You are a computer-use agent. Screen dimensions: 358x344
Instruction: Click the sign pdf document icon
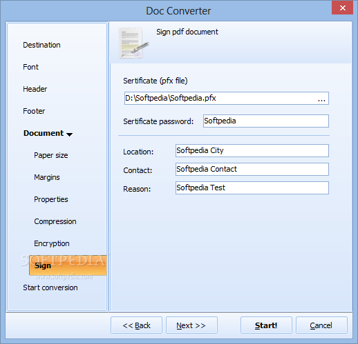[133, 43]
